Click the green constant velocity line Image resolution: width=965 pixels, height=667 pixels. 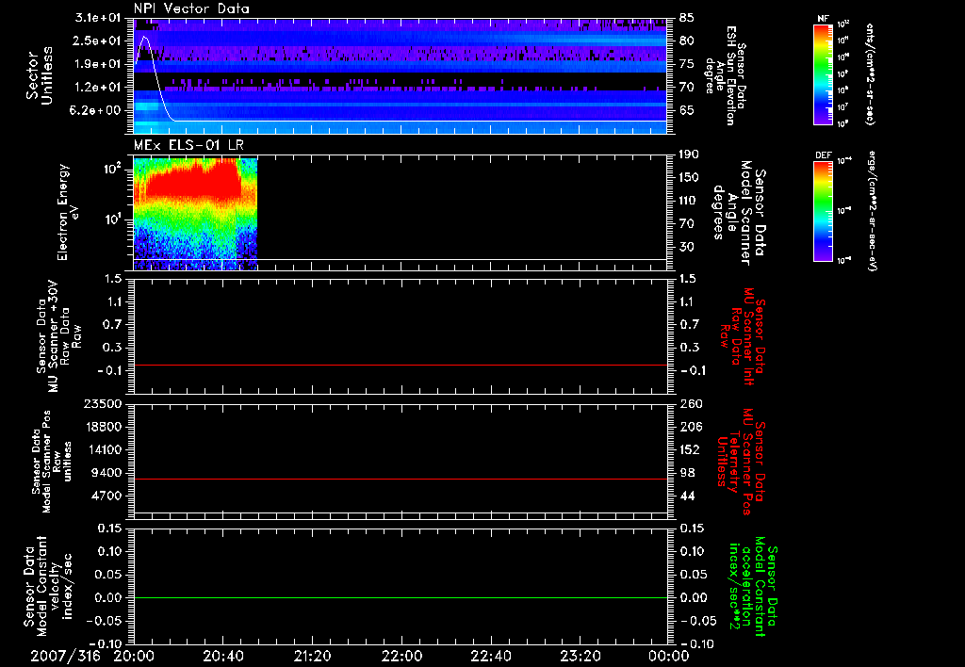(x=400, y=597)
